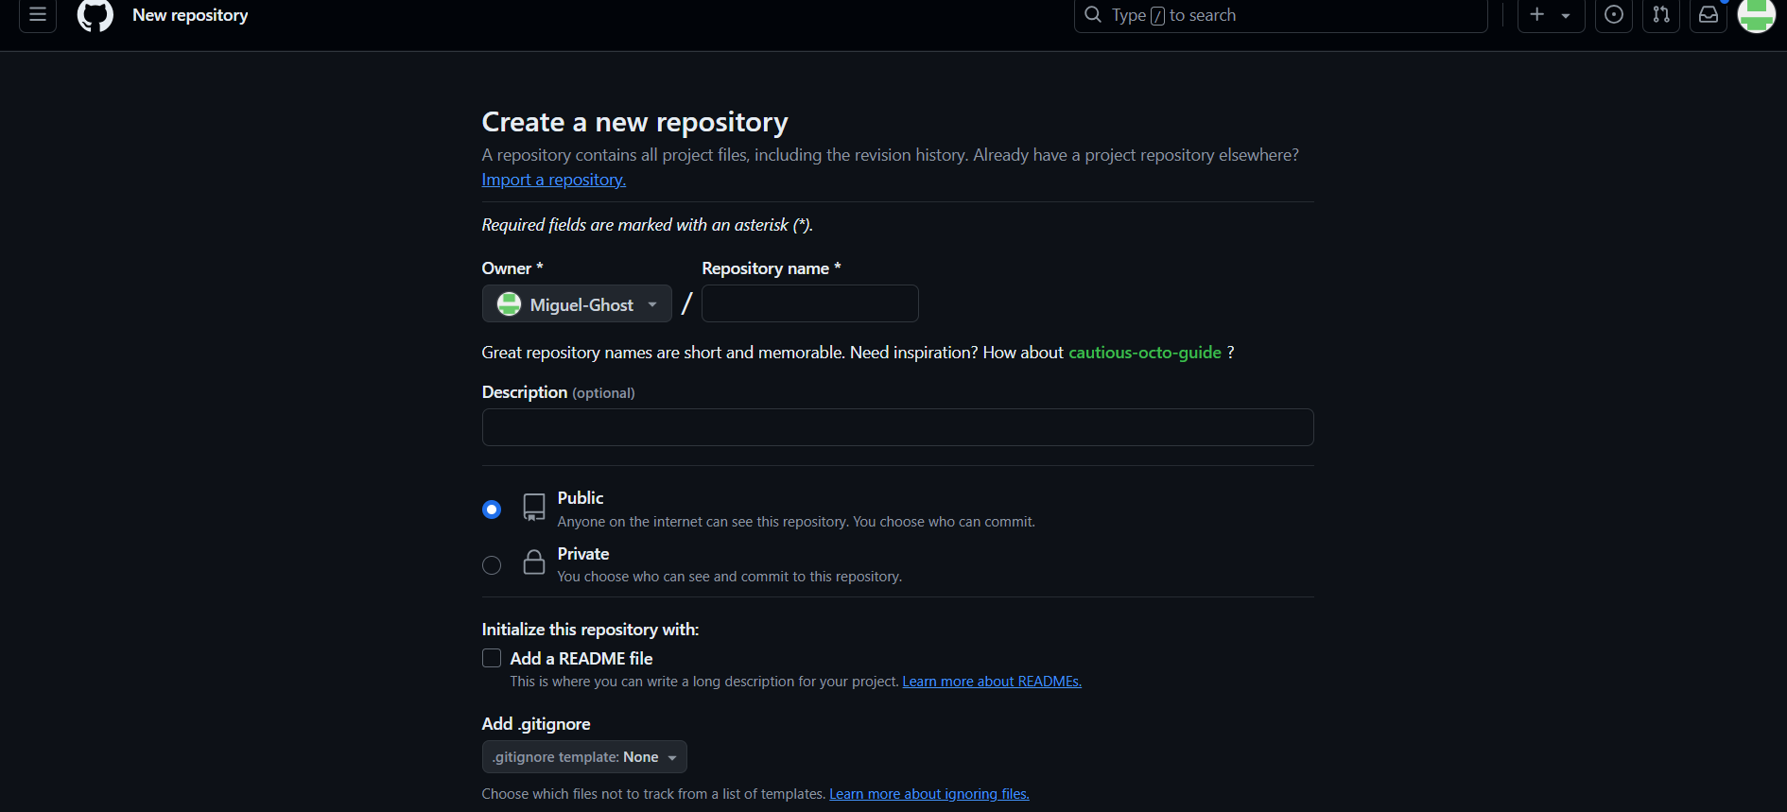Enable Add a README file checkbox
Image resolution: width=1787 pixels, height=812 pixels.
click(492, 658)
